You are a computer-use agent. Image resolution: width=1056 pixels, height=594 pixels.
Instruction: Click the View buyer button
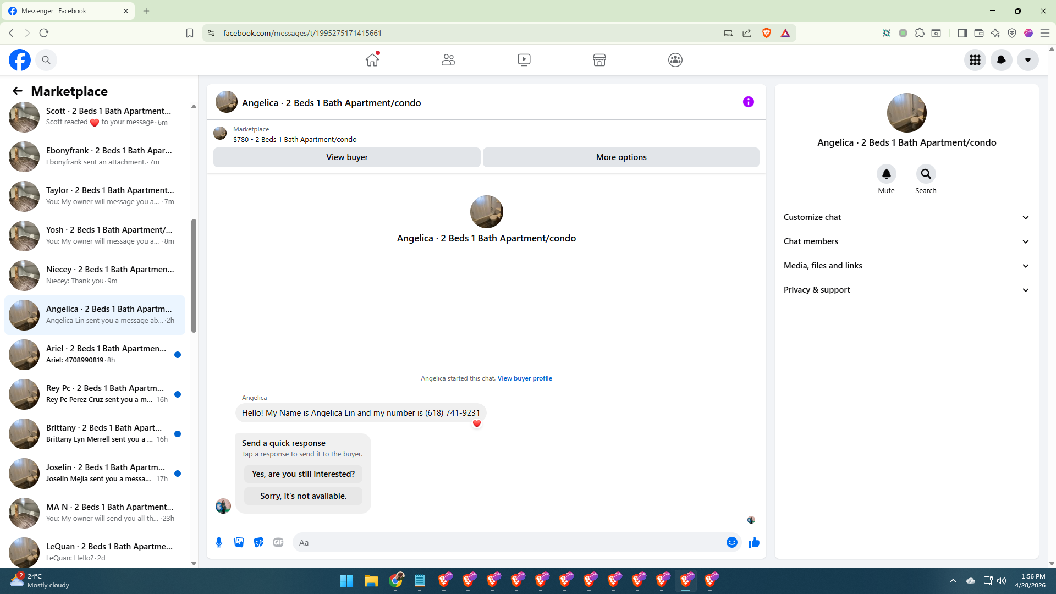[x=346, y=157]
